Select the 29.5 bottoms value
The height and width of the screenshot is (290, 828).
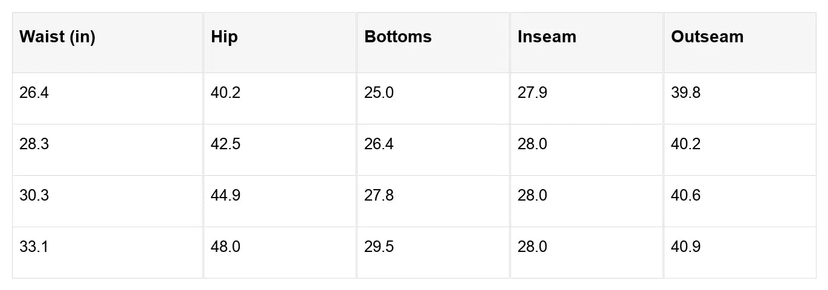[x=379, y=248]
